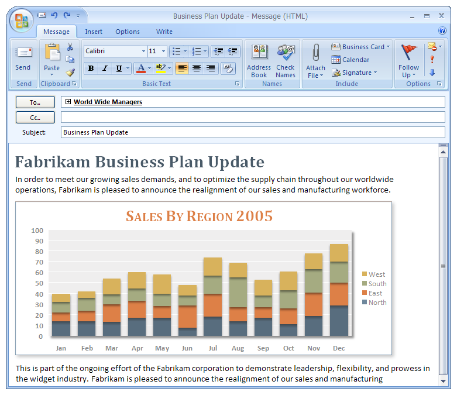Open the Options dialog launcher

click(x=439, y=84)
